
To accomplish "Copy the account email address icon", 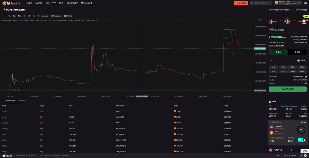I will [x=298, y=4].
